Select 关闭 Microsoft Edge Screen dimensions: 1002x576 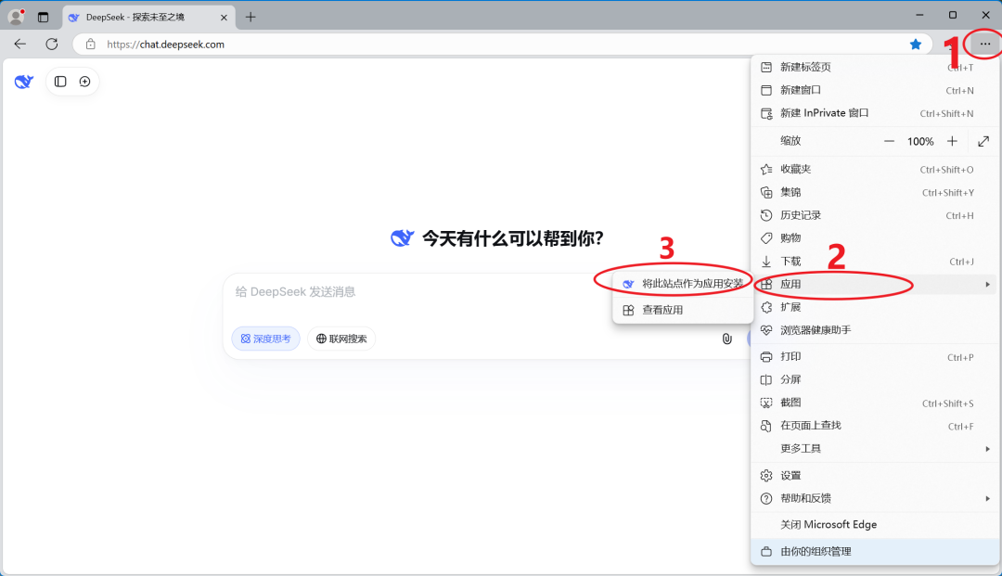874,525
